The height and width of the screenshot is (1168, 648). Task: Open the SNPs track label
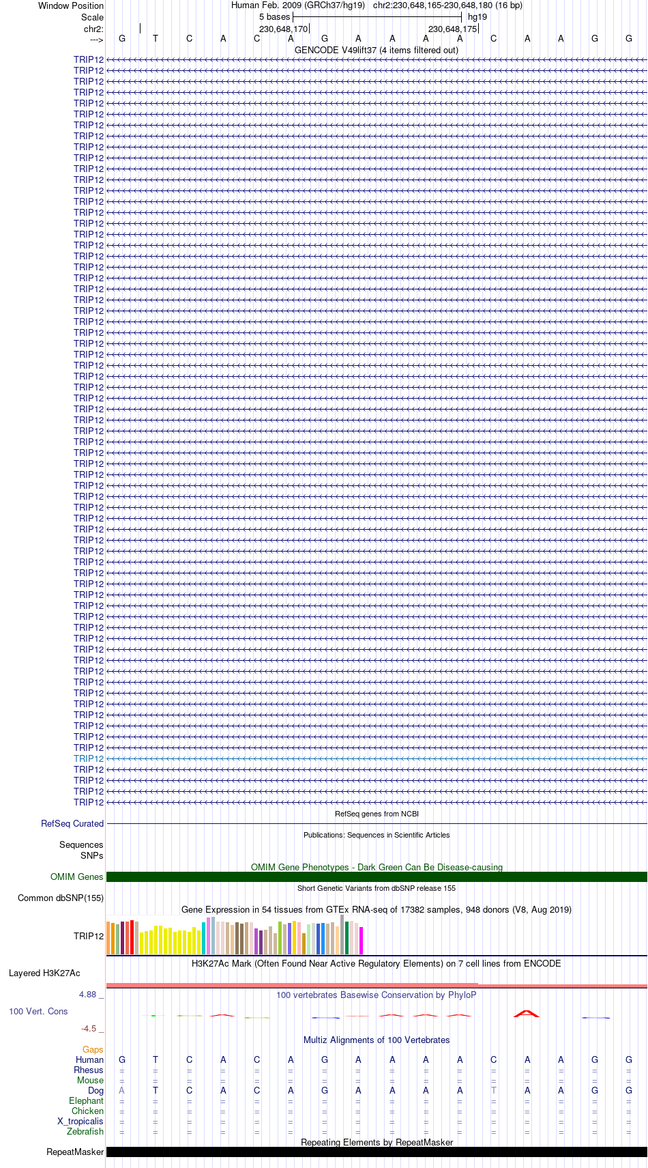[92, 855]
